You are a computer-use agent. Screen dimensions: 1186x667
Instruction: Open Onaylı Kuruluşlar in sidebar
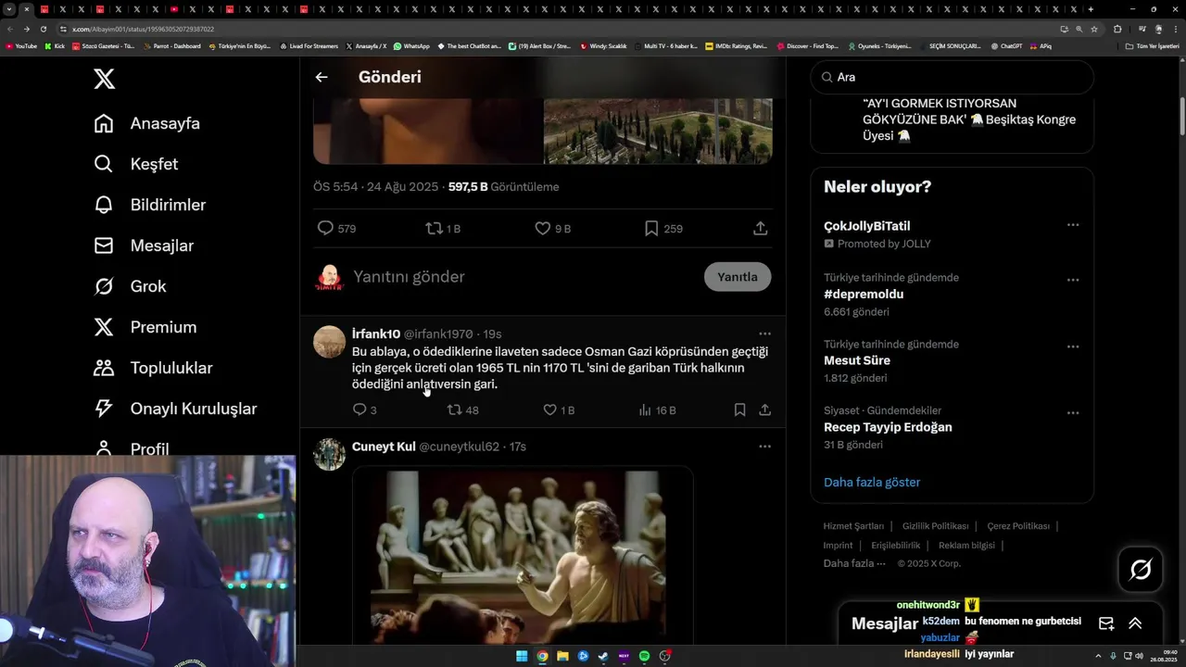[175, 409]
